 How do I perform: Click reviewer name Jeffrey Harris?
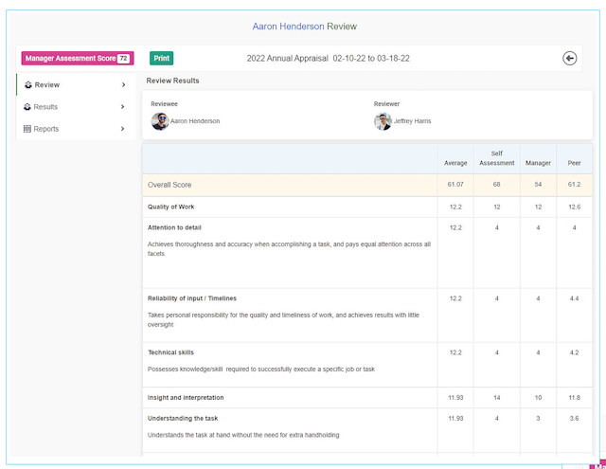(x=413, y=121)
